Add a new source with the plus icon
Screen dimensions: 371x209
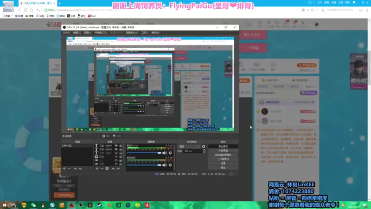pos(97,169)
